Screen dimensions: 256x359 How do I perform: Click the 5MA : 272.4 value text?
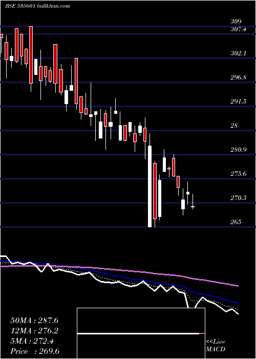[32, 341]
